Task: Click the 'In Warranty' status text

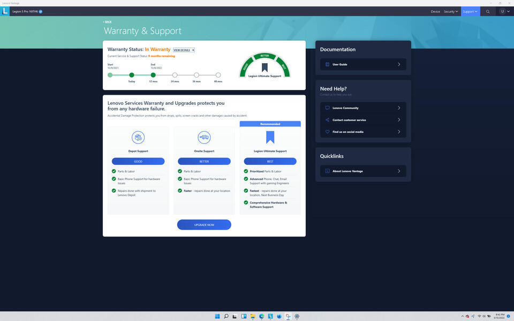Action: [157, 49]
